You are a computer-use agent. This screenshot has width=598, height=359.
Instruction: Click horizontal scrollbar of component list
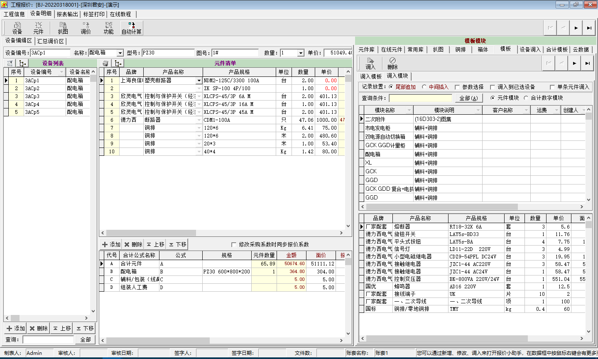[x=223, y=233]
